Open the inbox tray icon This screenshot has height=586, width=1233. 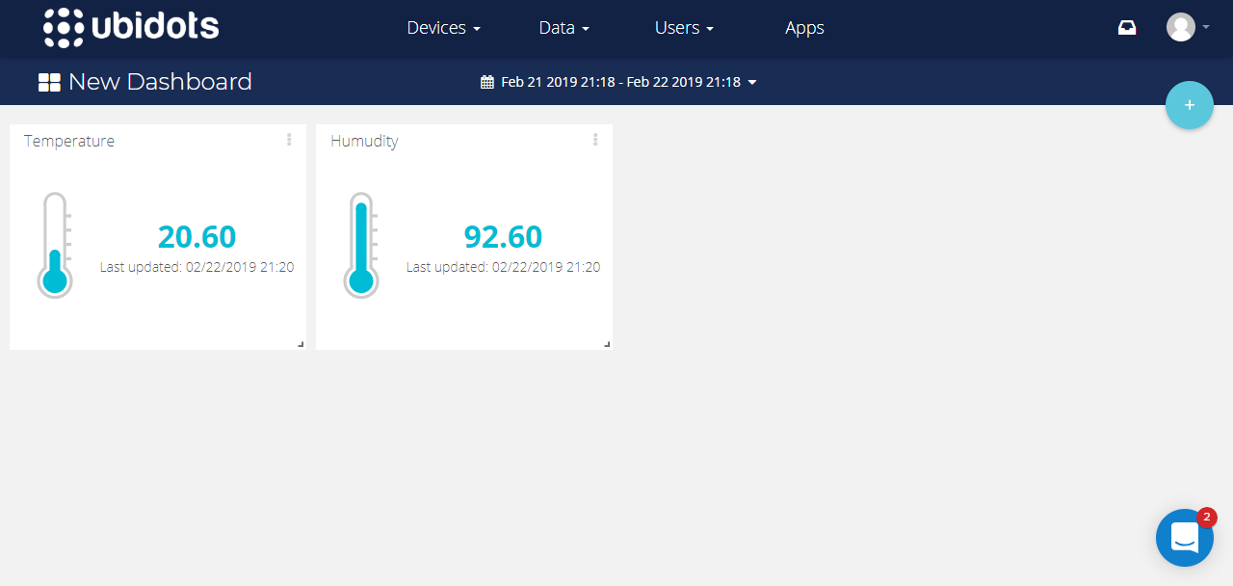1127,27
